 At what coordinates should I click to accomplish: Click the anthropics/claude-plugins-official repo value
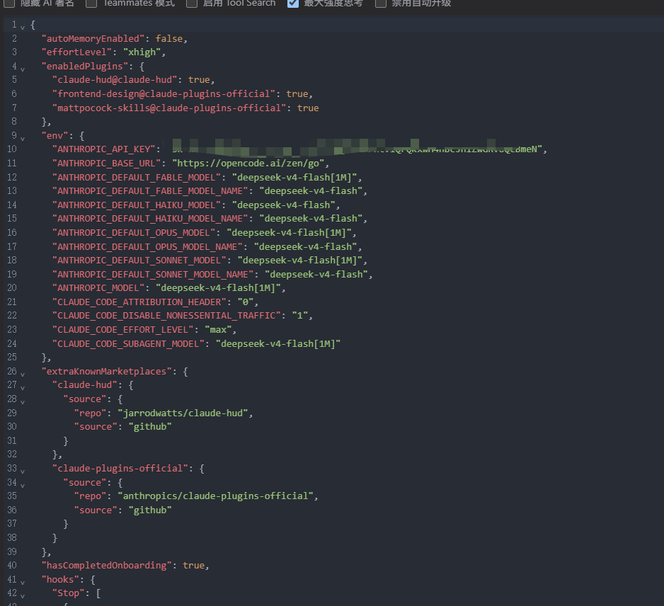pos(215,496)
